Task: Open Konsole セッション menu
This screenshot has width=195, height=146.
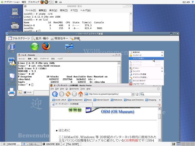Action: pyautogui.click(x=22, y=58)
